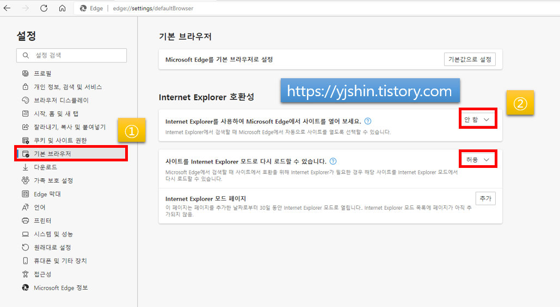This screenshot has height=307, width=560.
Task: Open 휴대폰 및 기타 장치 page
Action: (x=60, y=261)
